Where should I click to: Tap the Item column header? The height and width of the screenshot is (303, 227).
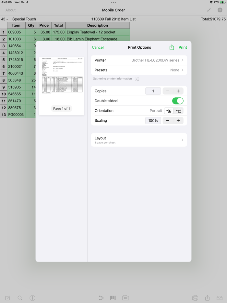(16, 25)
